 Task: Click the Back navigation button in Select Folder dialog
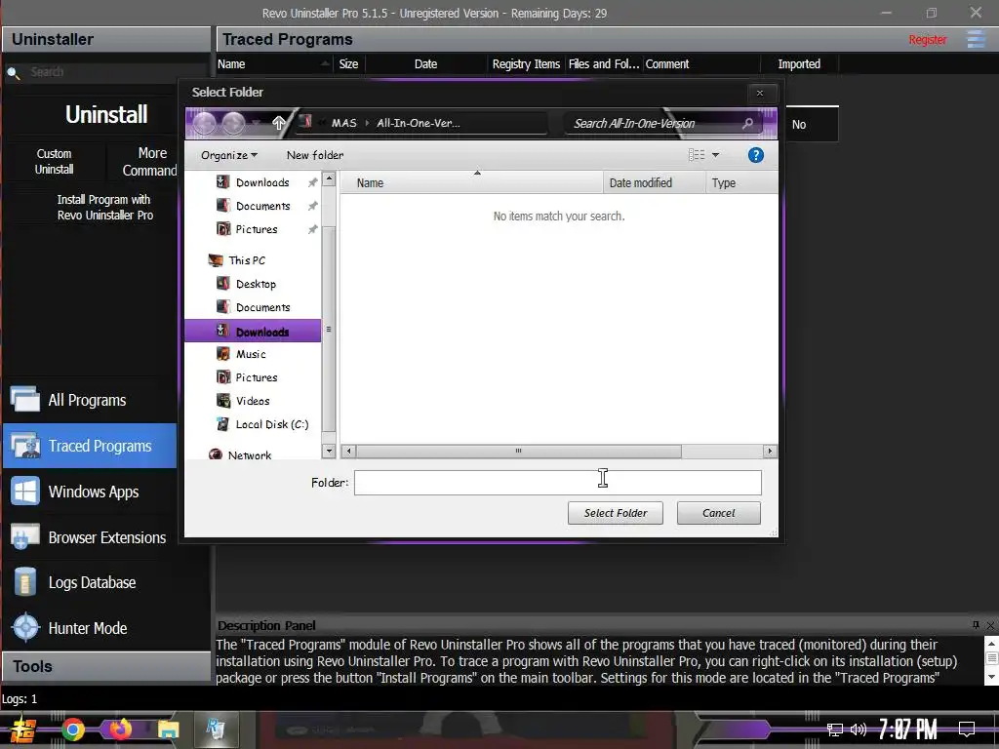click(x=205, y=123)
